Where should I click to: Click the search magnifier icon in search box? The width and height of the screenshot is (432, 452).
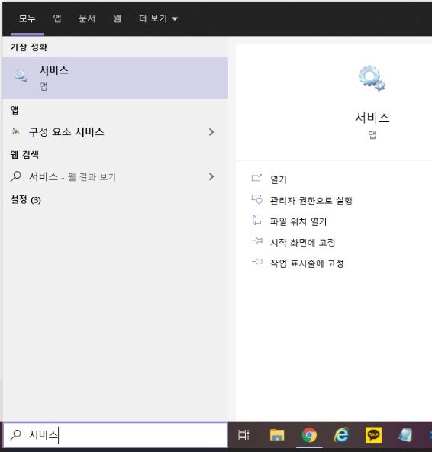[x=16, y=434]
